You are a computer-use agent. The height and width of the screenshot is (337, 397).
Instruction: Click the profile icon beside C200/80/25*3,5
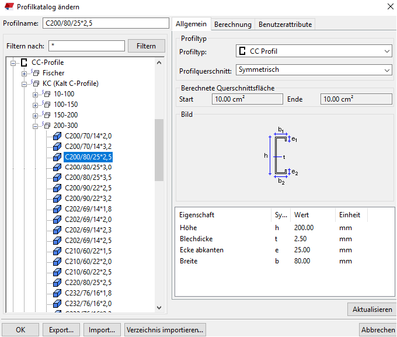point(57,178)
